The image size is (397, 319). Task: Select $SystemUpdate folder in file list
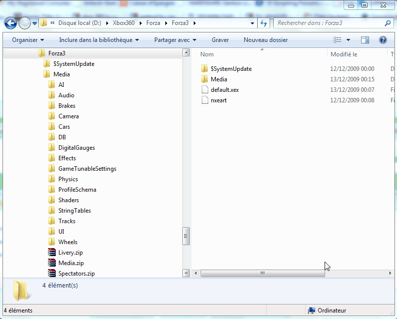231,69
